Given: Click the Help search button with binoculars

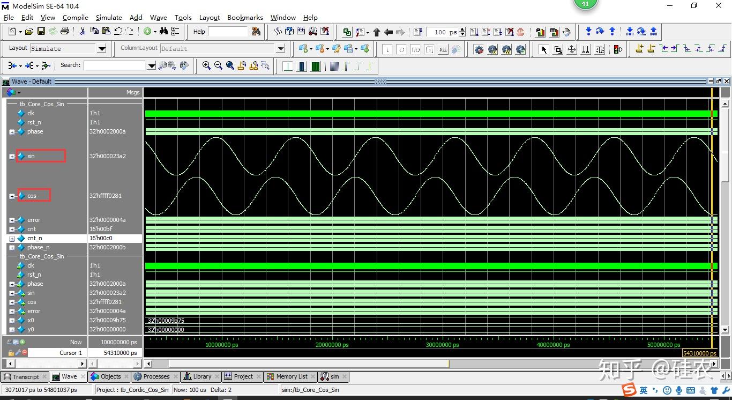Looking at the screenshot, I should tap(256, 32).
